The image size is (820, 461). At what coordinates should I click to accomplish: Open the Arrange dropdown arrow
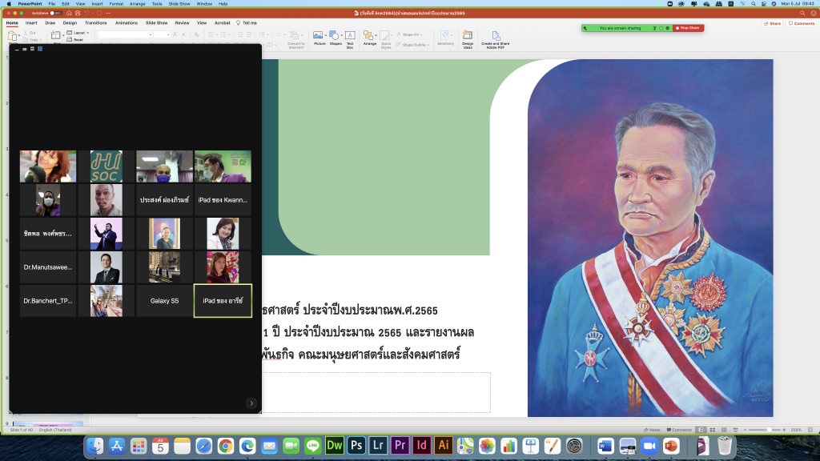(376, 35)
